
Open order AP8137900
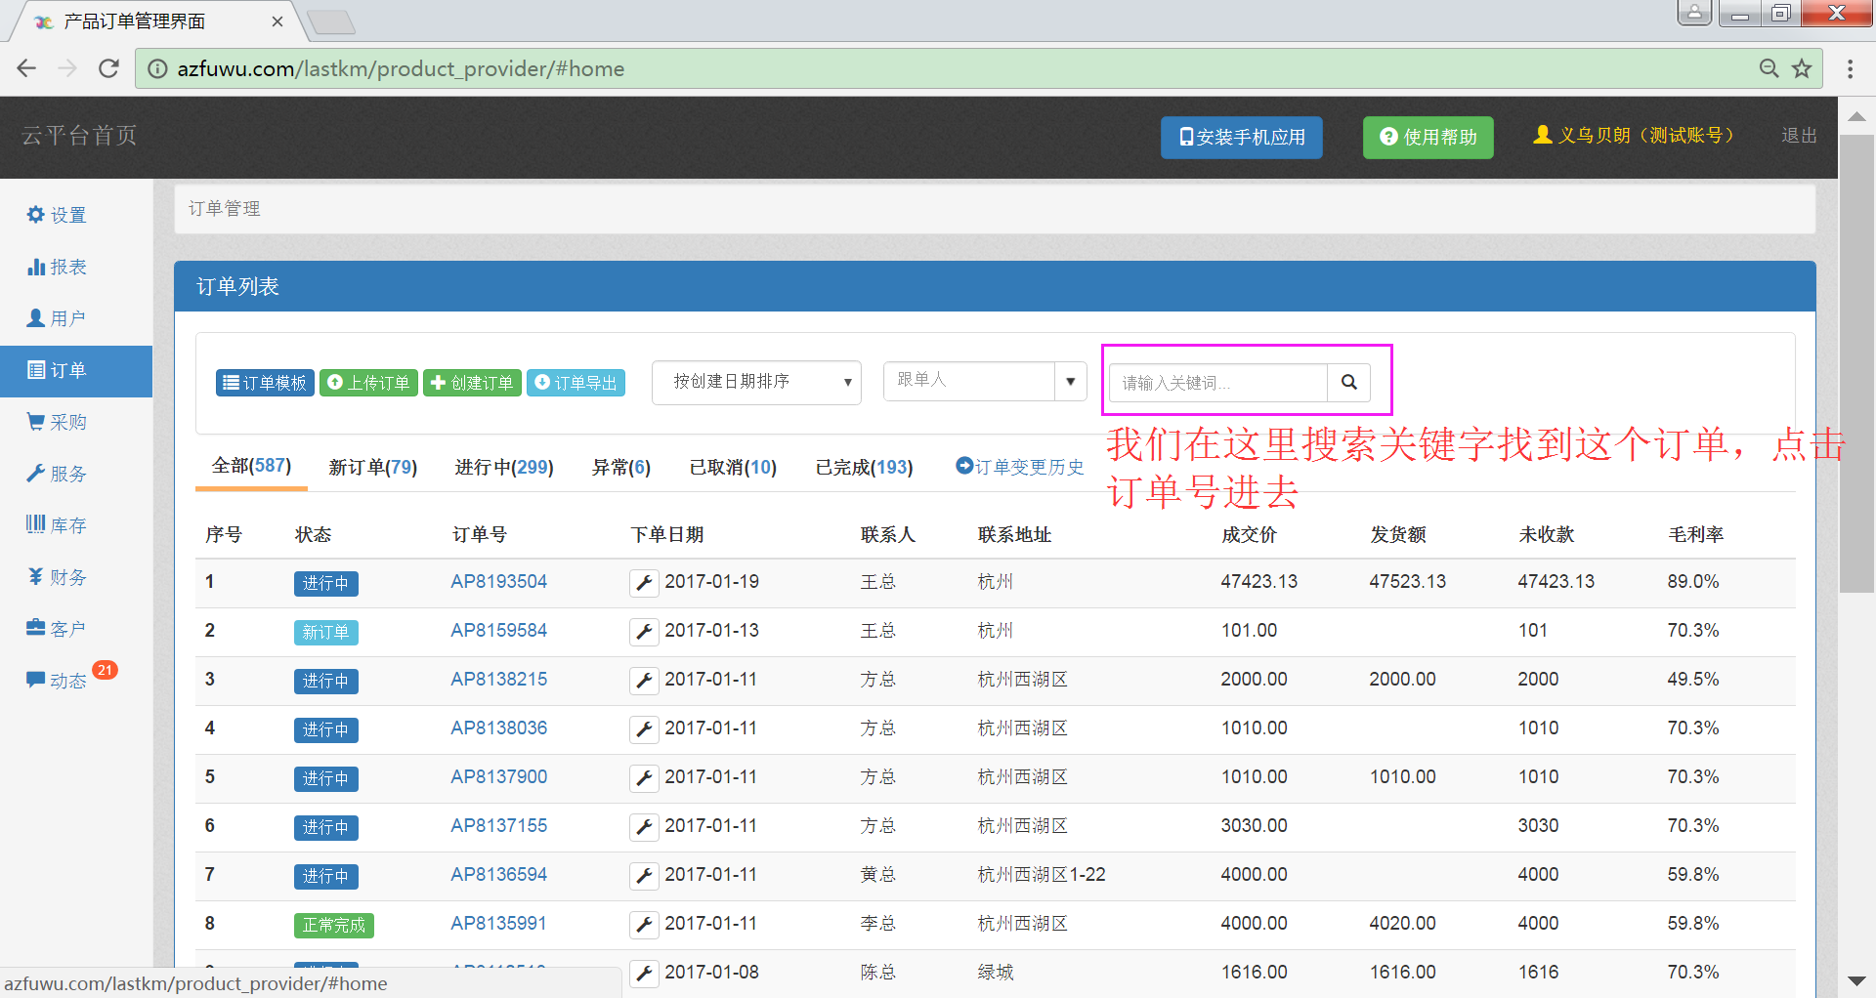[498, 776]
